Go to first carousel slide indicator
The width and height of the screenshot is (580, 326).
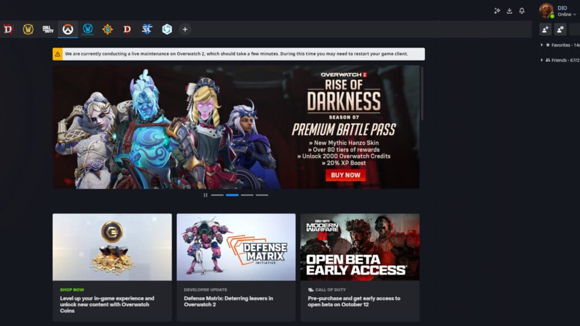tap(217, 195)
